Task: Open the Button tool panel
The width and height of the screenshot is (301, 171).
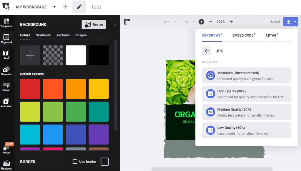Action: pyautogui.click(x=6, y=87)
